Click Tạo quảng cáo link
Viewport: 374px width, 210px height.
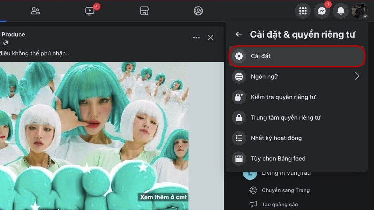click(x=280, y=204)
